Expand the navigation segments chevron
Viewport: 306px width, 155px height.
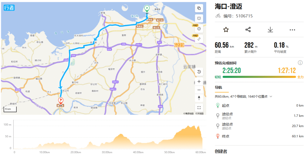(271, 96)
